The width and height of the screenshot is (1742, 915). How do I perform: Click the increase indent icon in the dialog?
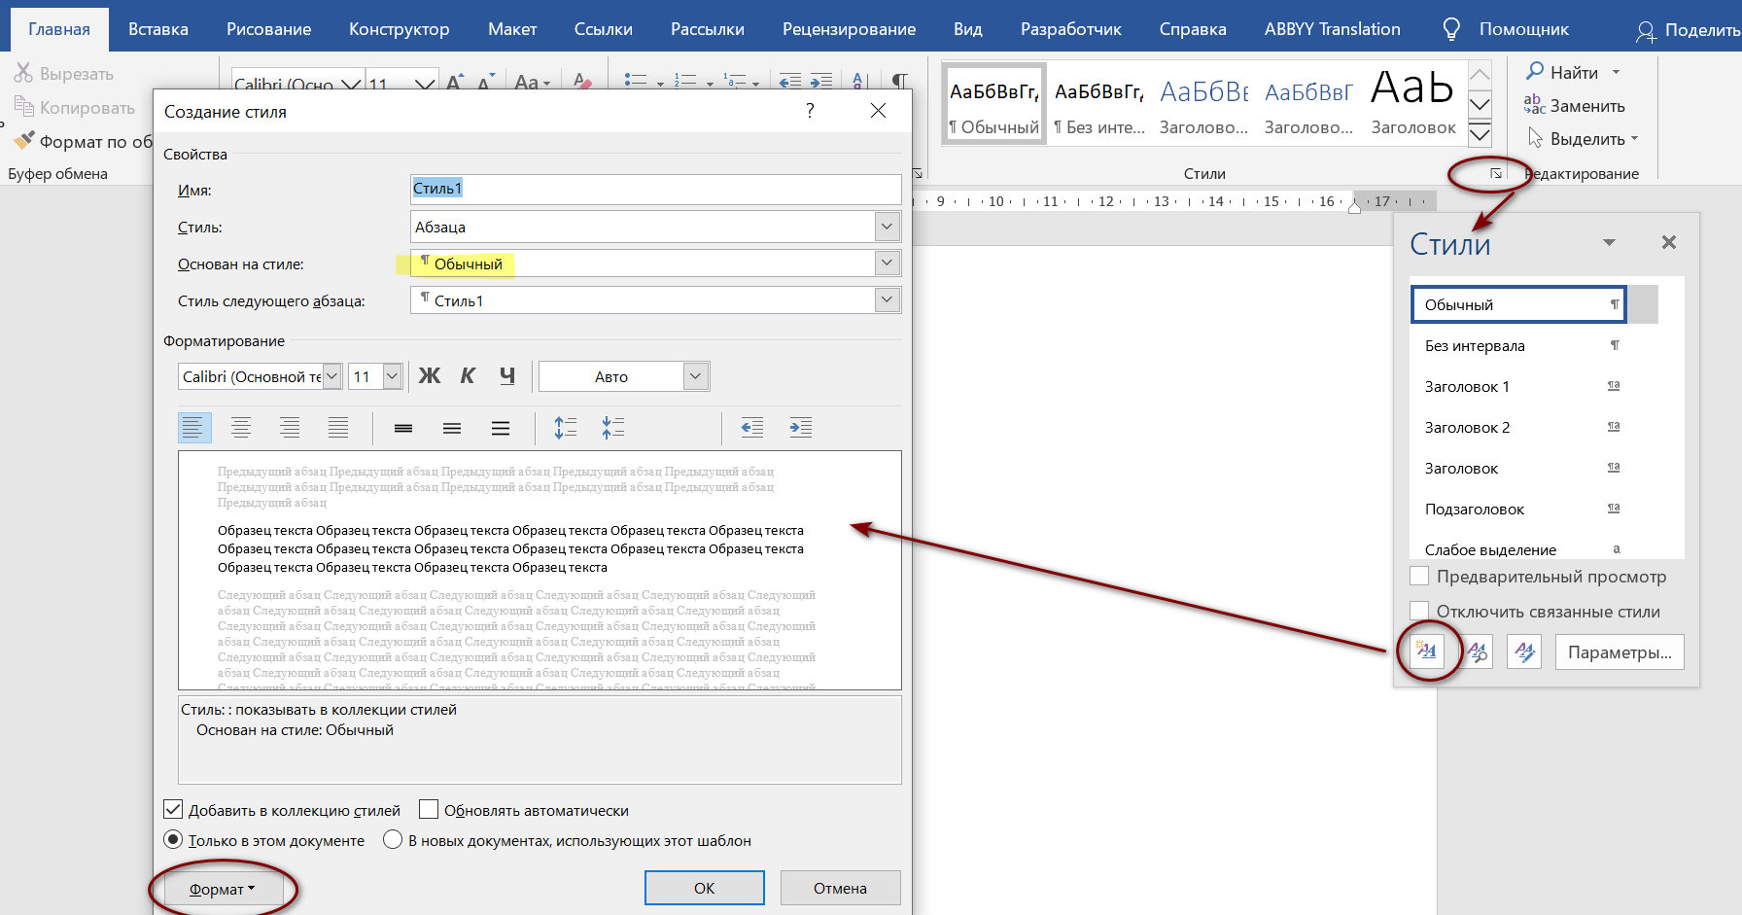[x=800, y=428]
